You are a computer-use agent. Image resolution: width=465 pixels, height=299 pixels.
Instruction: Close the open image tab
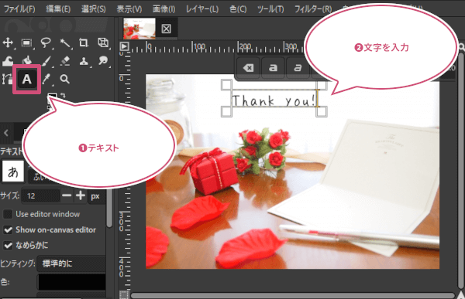click(x=166, y=29)
